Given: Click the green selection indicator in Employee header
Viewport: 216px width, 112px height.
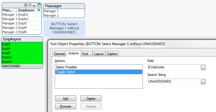Looking at the screenshot, I should 39,10.
